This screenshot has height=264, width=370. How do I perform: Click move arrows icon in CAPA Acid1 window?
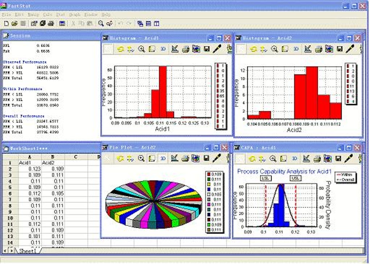[262, 159]
